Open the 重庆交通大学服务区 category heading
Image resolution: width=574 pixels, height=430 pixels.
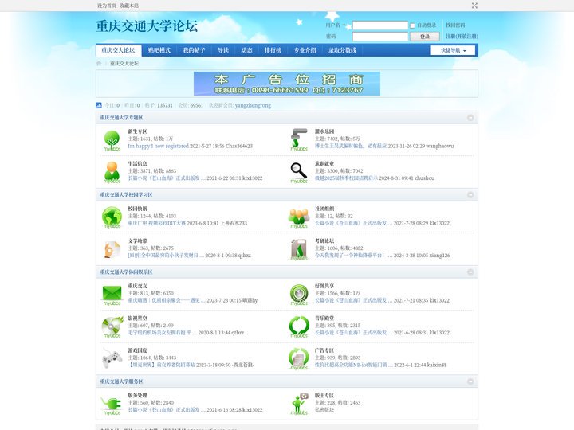[x=121, y=381]
